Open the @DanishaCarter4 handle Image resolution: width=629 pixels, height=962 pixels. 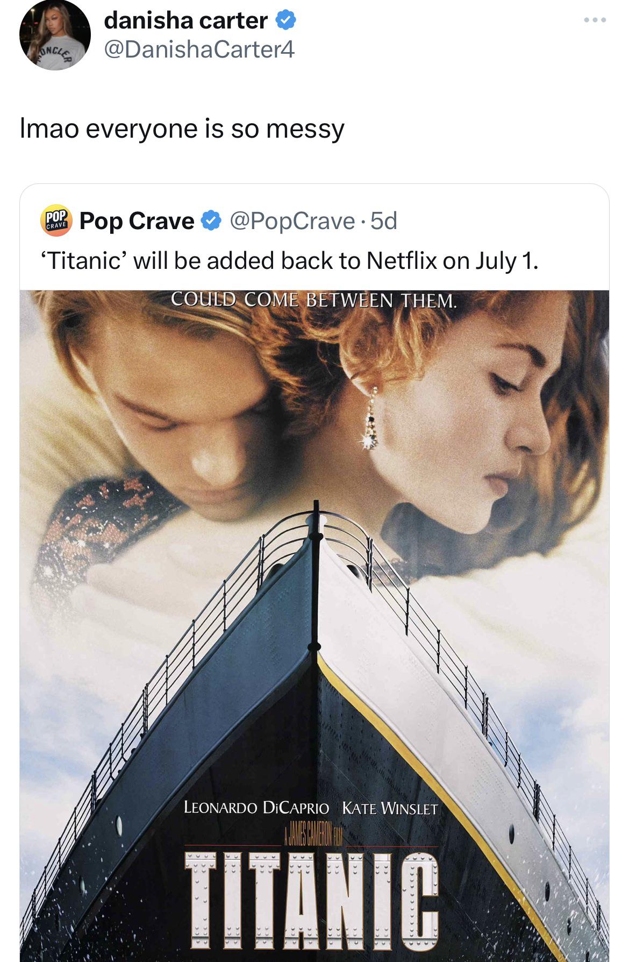199,50
